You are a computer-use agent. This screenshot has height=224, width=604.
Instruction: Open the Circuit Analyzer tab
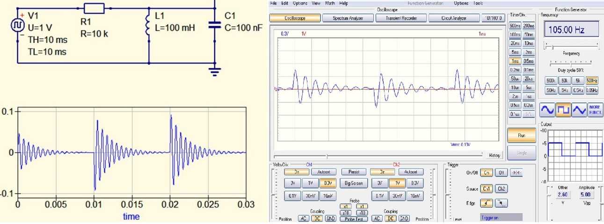(x=453, y=18)
